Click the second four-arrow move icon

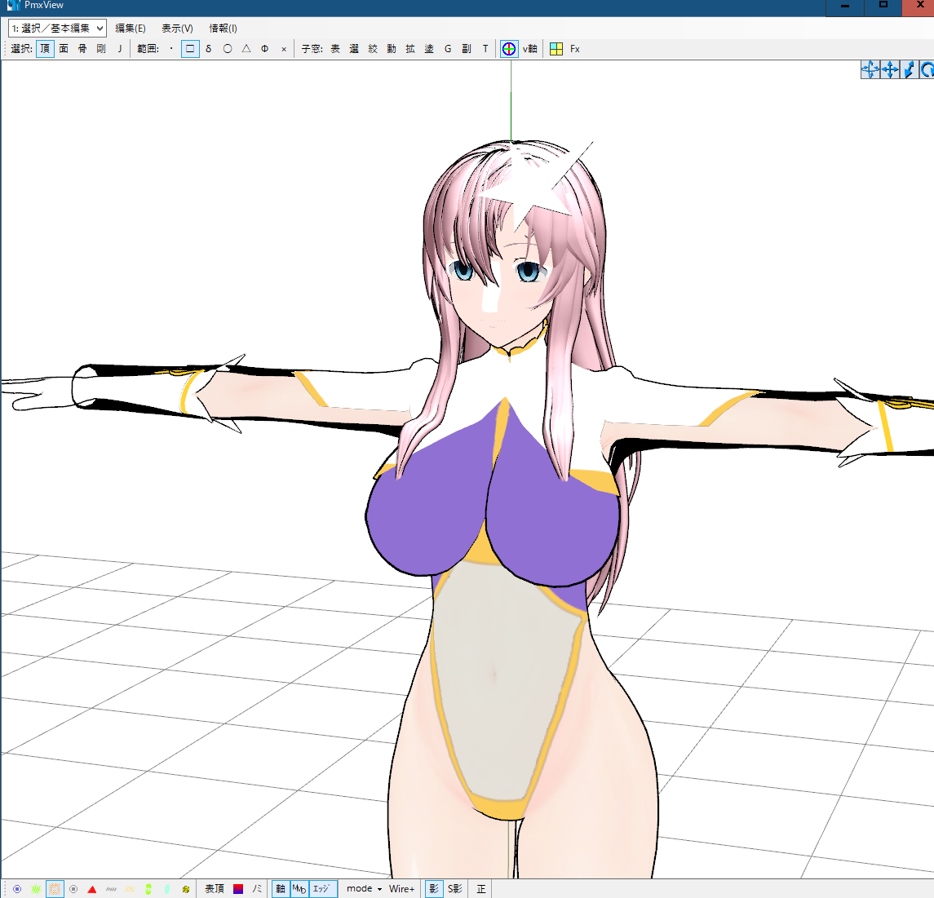(890, 69)
